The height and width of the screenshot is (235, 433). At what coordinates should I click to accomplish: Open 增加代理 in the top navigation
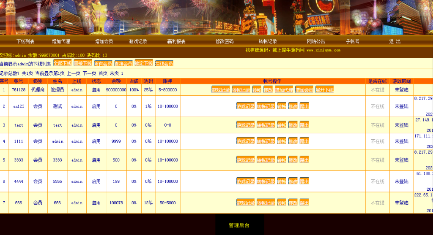(61, 41)
